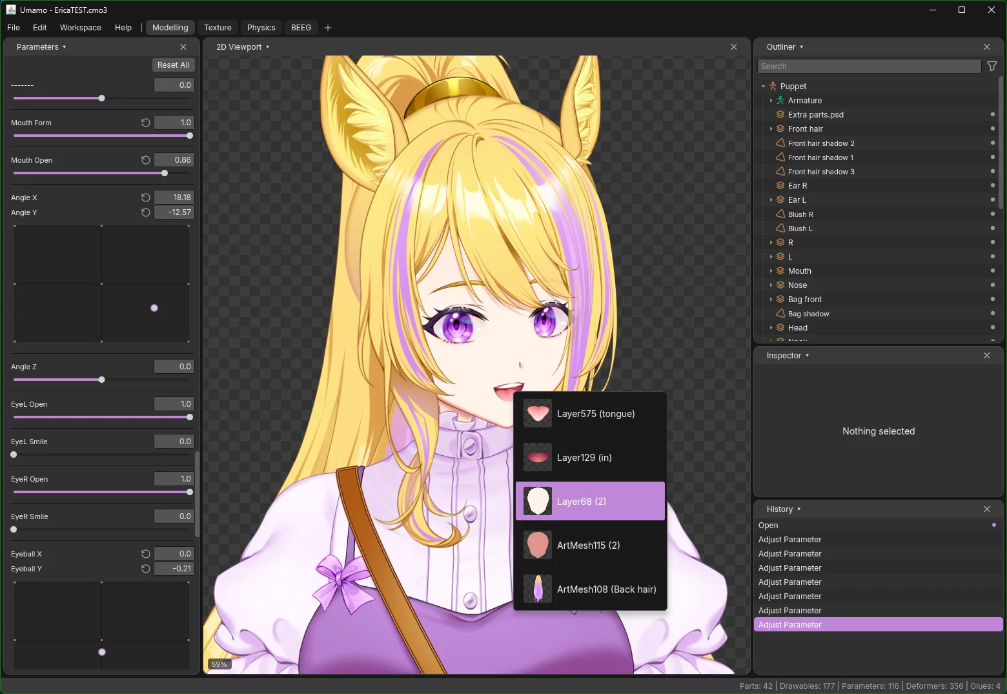Toggle visibility dot for Front hair shadow 1
Viewport: 1007px width, 694px height.
coord(993,157)
